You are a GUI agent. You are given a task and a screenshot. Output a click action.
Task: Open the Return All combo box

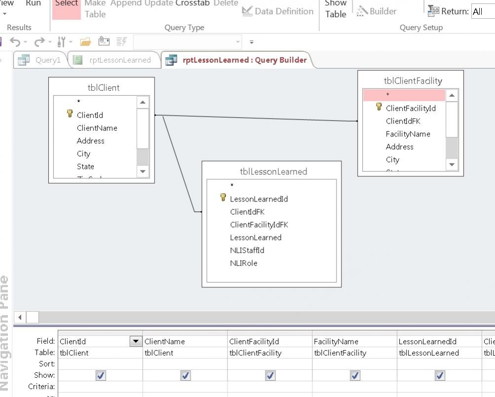(483, 11)
